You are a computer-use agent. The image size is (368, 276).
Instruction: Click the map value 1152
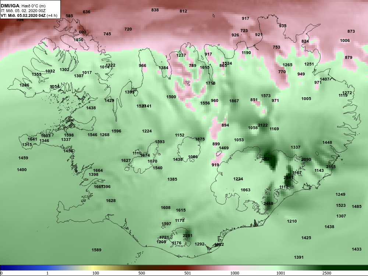coord(180,135)
